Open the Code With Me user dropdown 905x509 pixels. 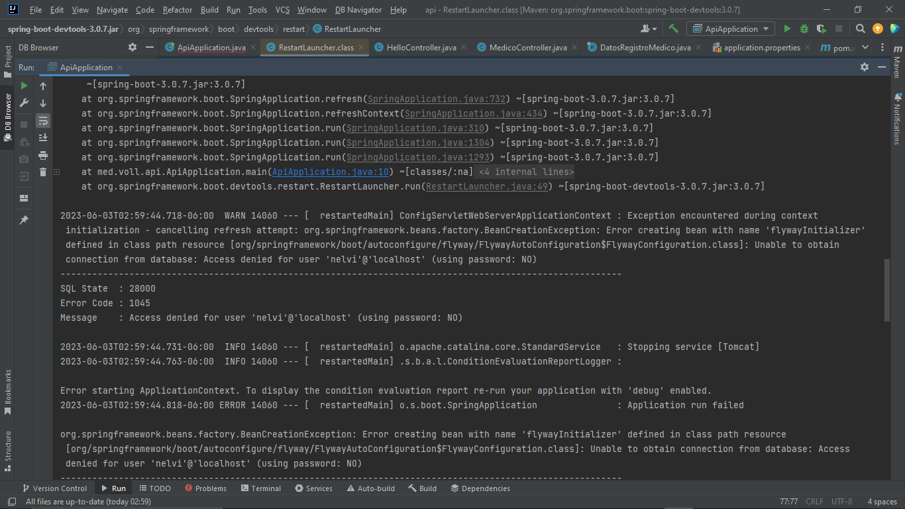[649, 28]
